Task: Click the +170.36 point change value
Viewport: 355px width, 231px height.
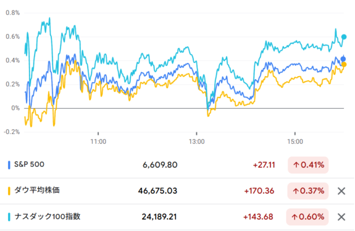Action: coord(260,191)
